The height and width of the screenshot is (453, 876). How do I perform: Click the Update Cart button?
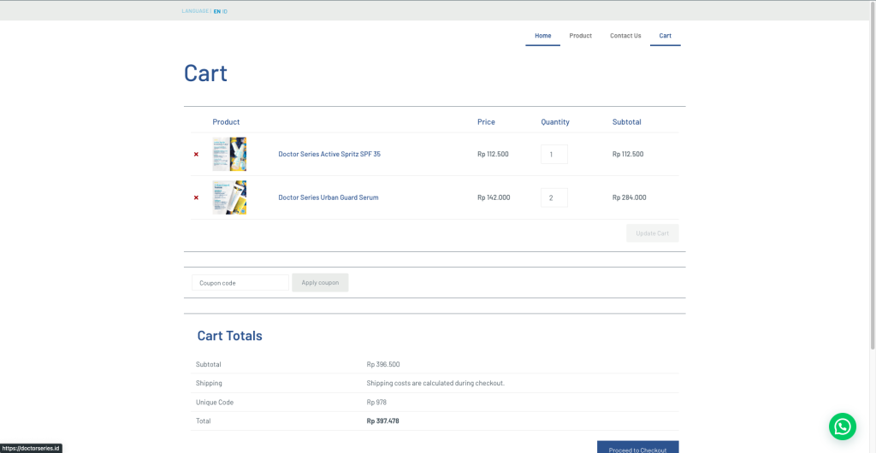653,233
